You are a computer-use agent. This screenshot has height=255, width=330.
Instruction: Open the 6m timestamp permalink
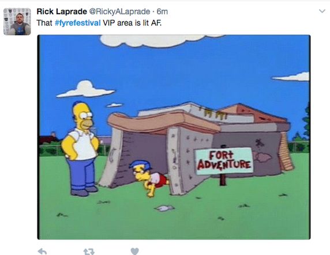coord(162,12)
